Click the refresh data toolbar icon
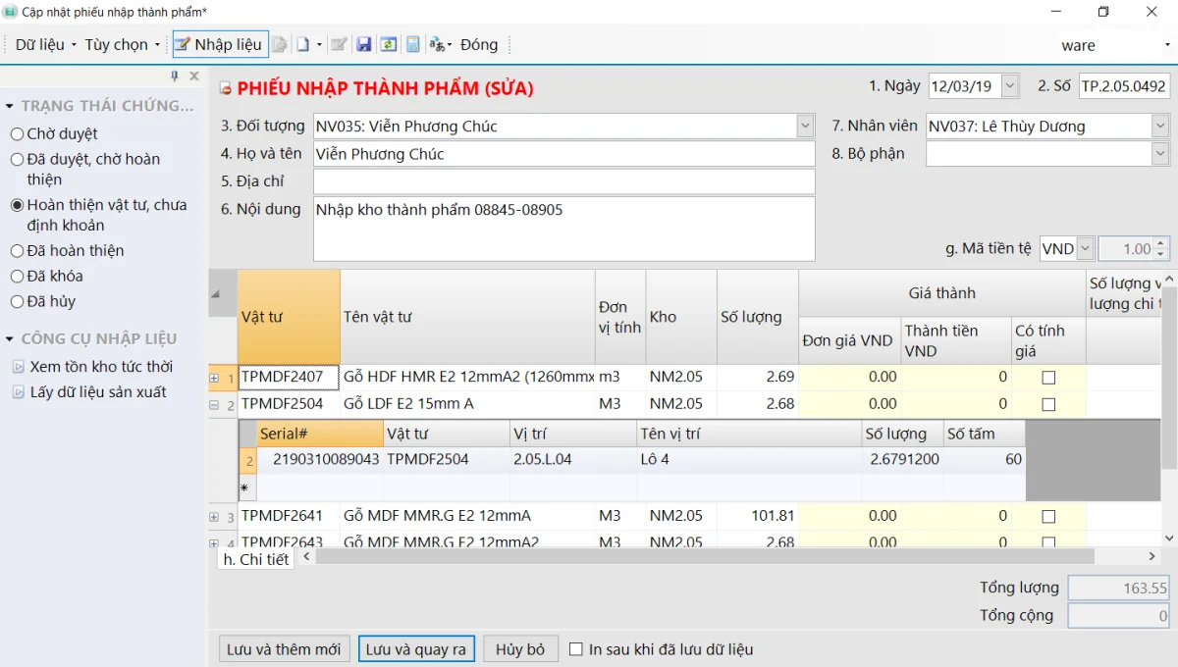Image resolution: width=1178 pixels, height=667 pixels. pyautogui.click(x=388, y=45)
